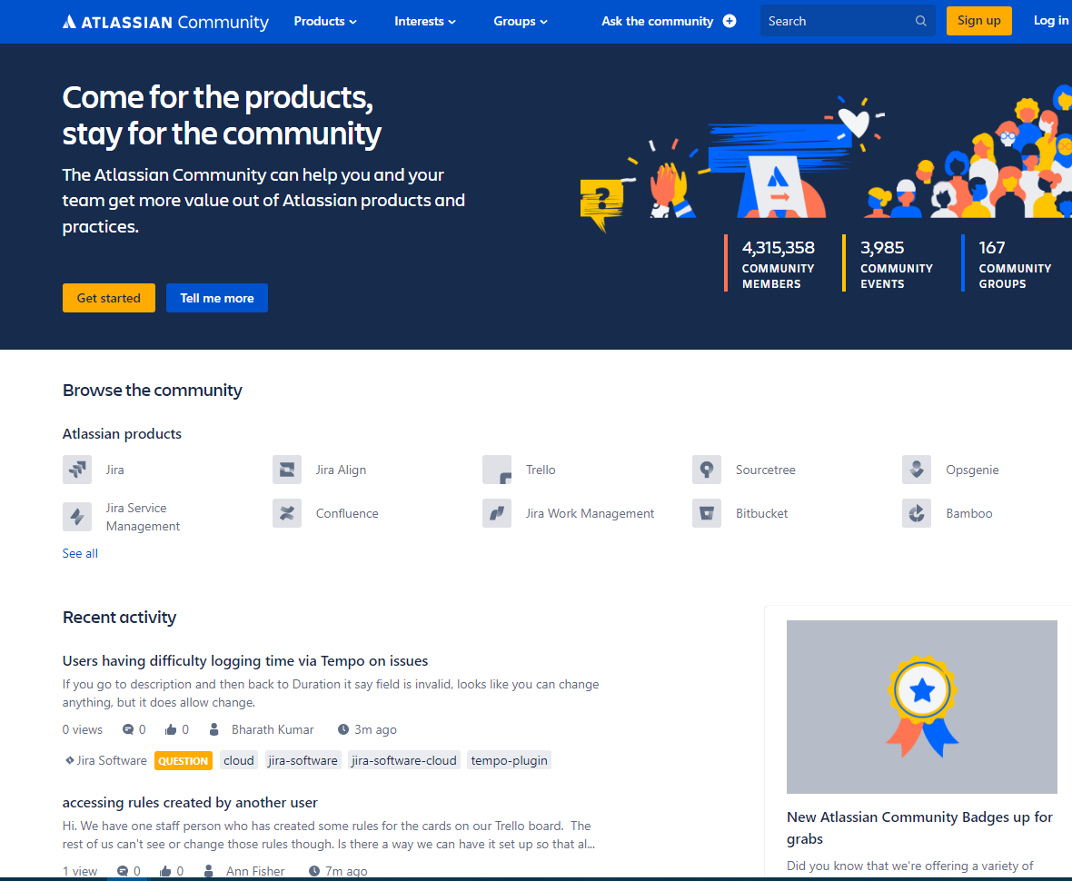Click the author icon beside Bharath Kumar
The image size is (1072, 881).
tap(214, 729)
